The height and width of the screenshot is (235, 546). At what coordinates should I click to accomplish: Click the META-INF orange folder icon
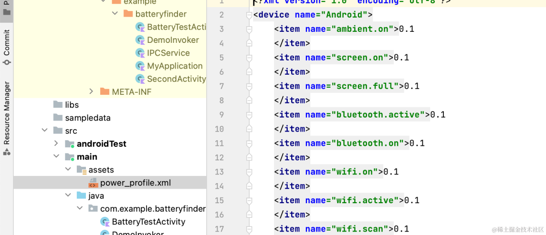coord(105,92)
